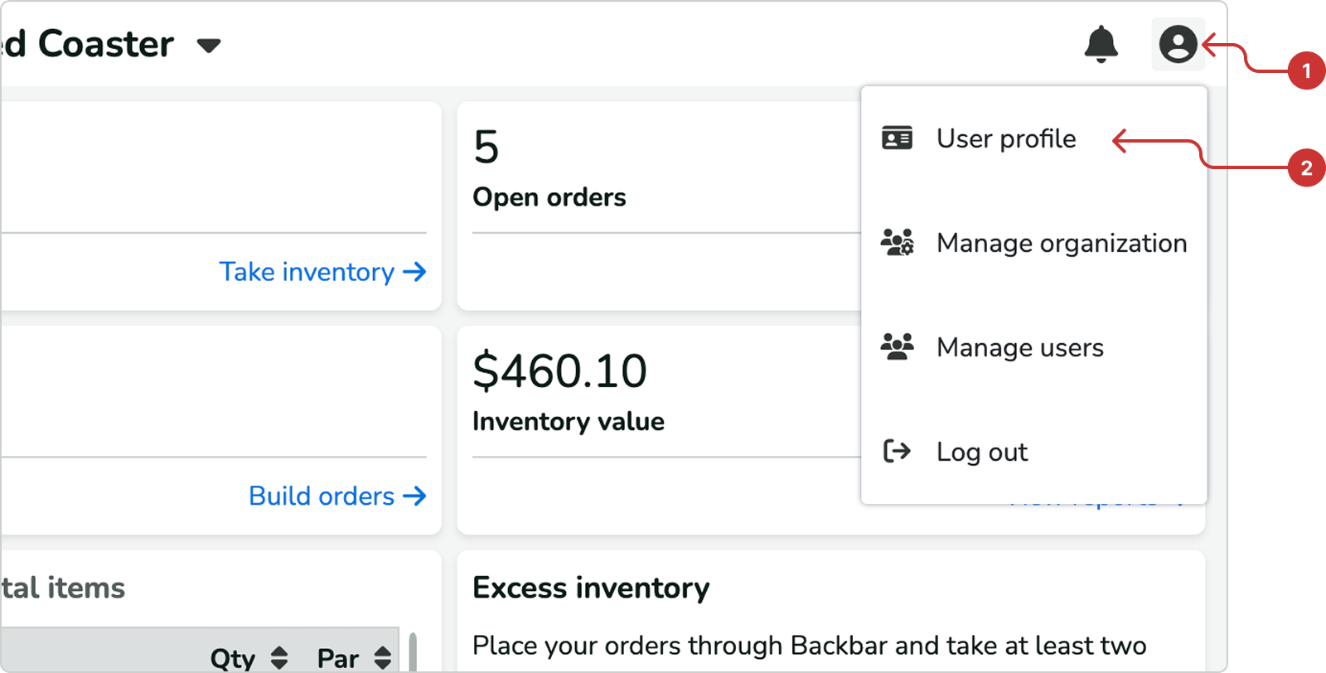Click the Excess inventory heading
The height and width of the screenshot is (673, 1326).
(591, 588)
